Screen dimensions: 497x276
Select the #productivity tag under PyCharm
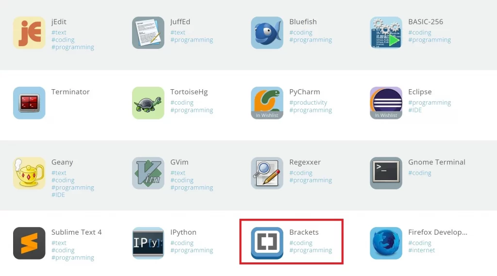(x=308, y=103)
